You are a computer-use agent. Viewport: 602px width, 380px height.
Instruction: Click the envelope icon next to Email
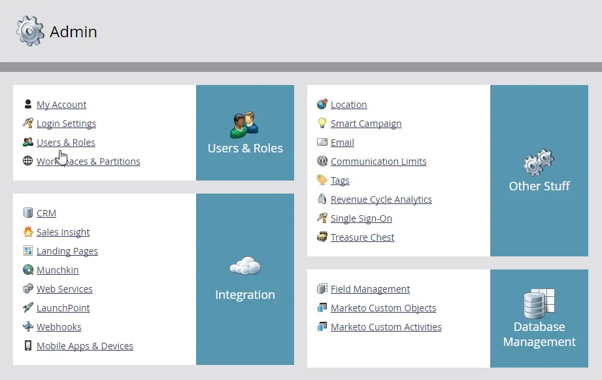tap(322, 142)
